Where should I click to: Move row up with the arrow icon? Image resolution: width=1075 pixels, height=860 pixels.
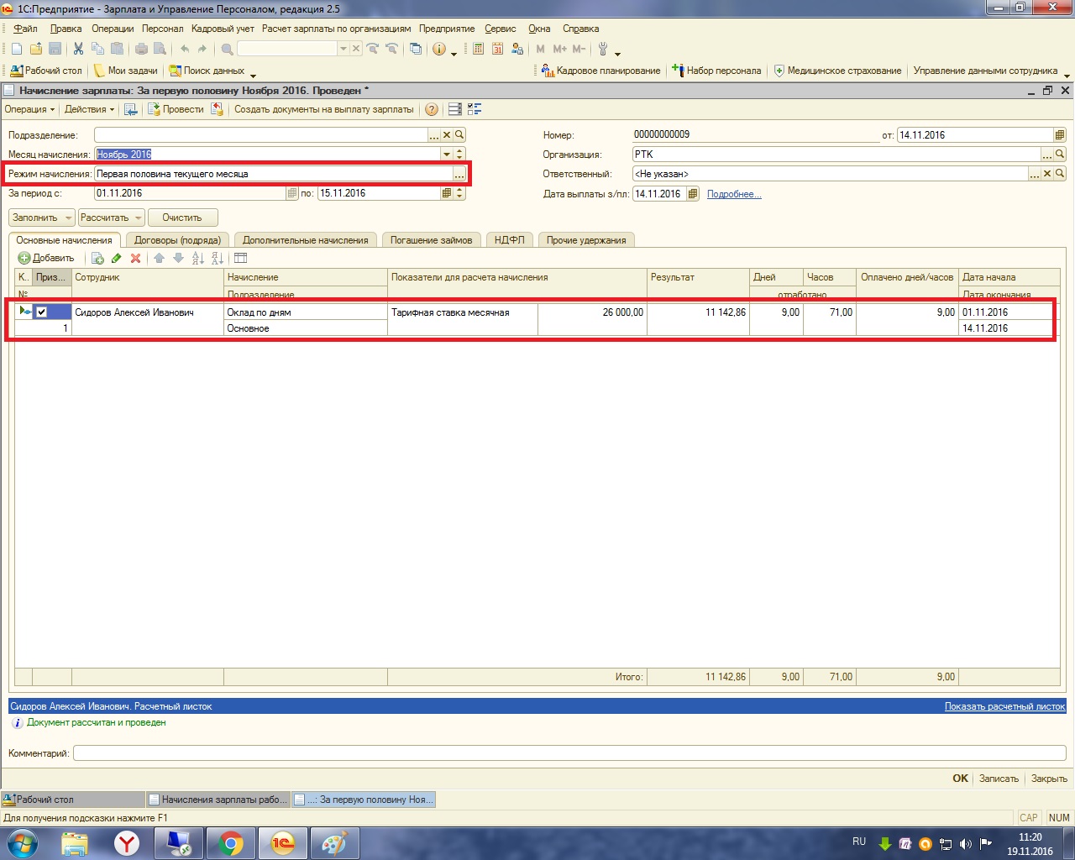(x=159, y=258)
